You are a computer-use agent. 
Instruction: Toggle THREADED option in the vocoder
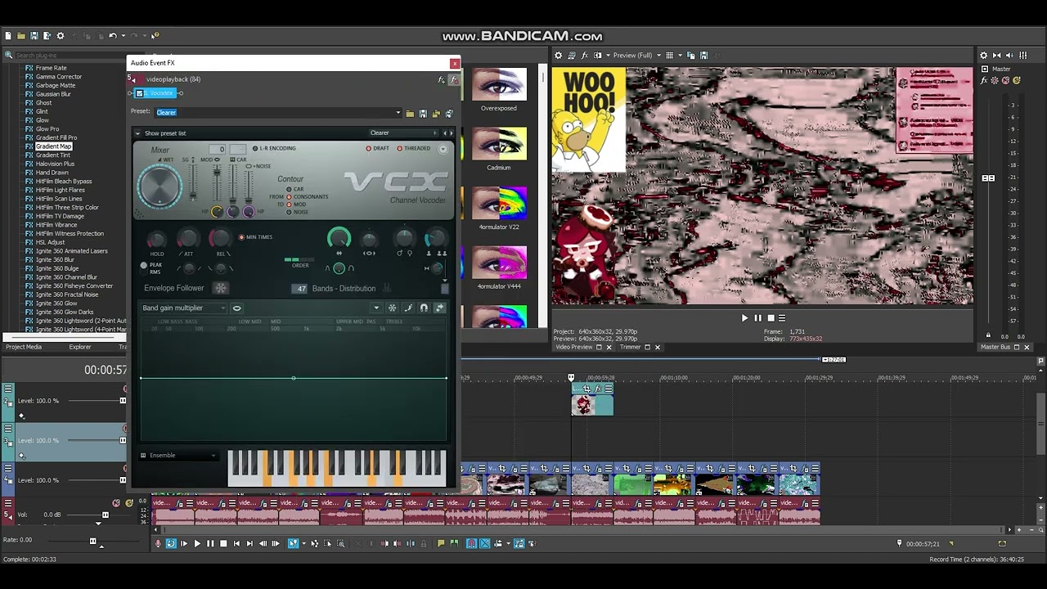click(414, 148)
